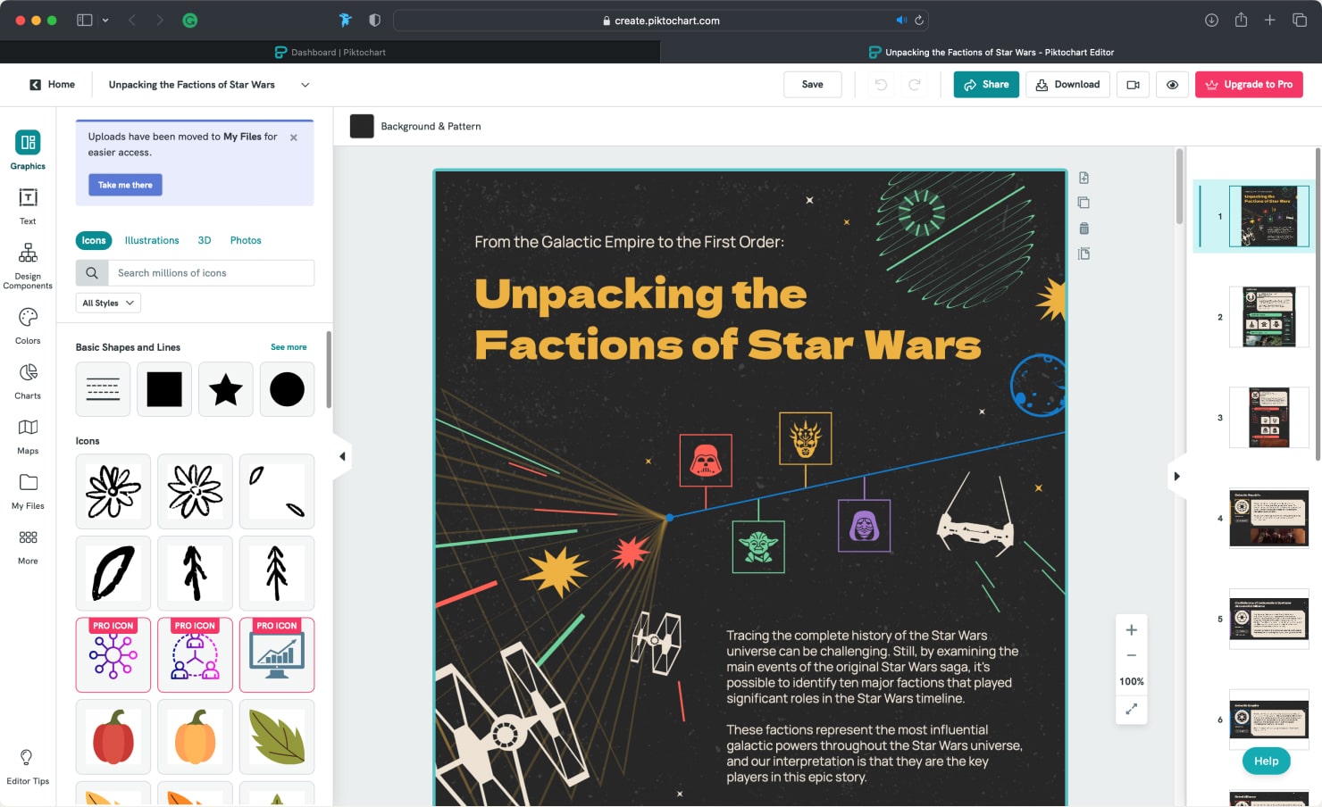Open the project title dropdown chevron
This screenshot has height=807, width=1322.
[x=305, y=85]
